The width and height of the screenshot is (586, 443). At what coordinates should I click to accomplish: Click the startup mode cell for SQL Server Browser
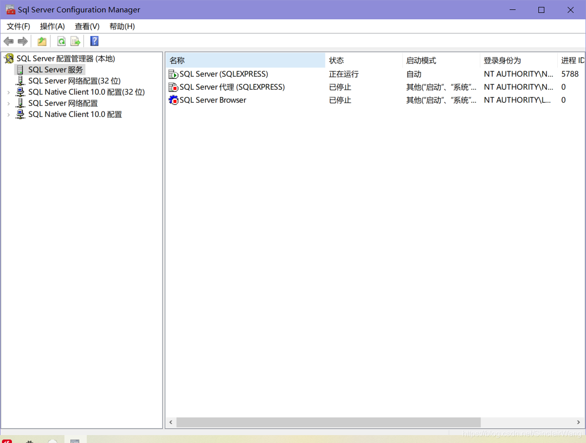pyautogui.click(x=441, y=100)
